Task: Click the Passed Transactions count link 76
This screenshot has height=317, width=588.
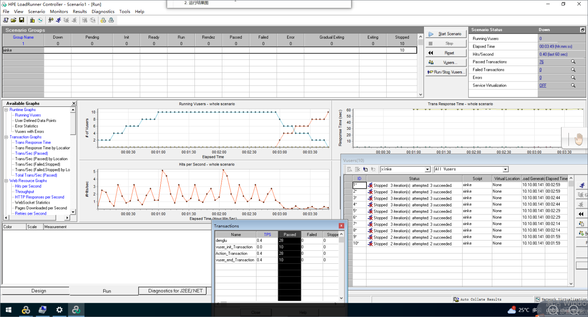Action: (x=541, y=62)
